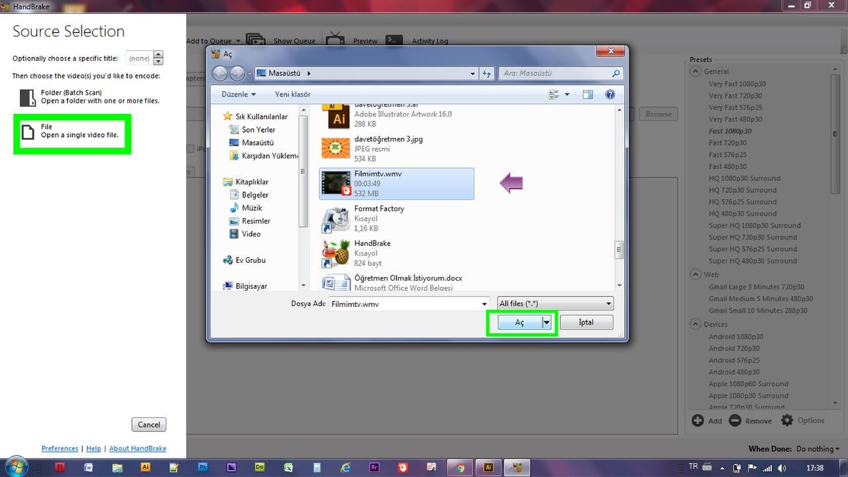848x477 pixels.
Task: Open the preset Options gear icon
Action: (787, 420)
